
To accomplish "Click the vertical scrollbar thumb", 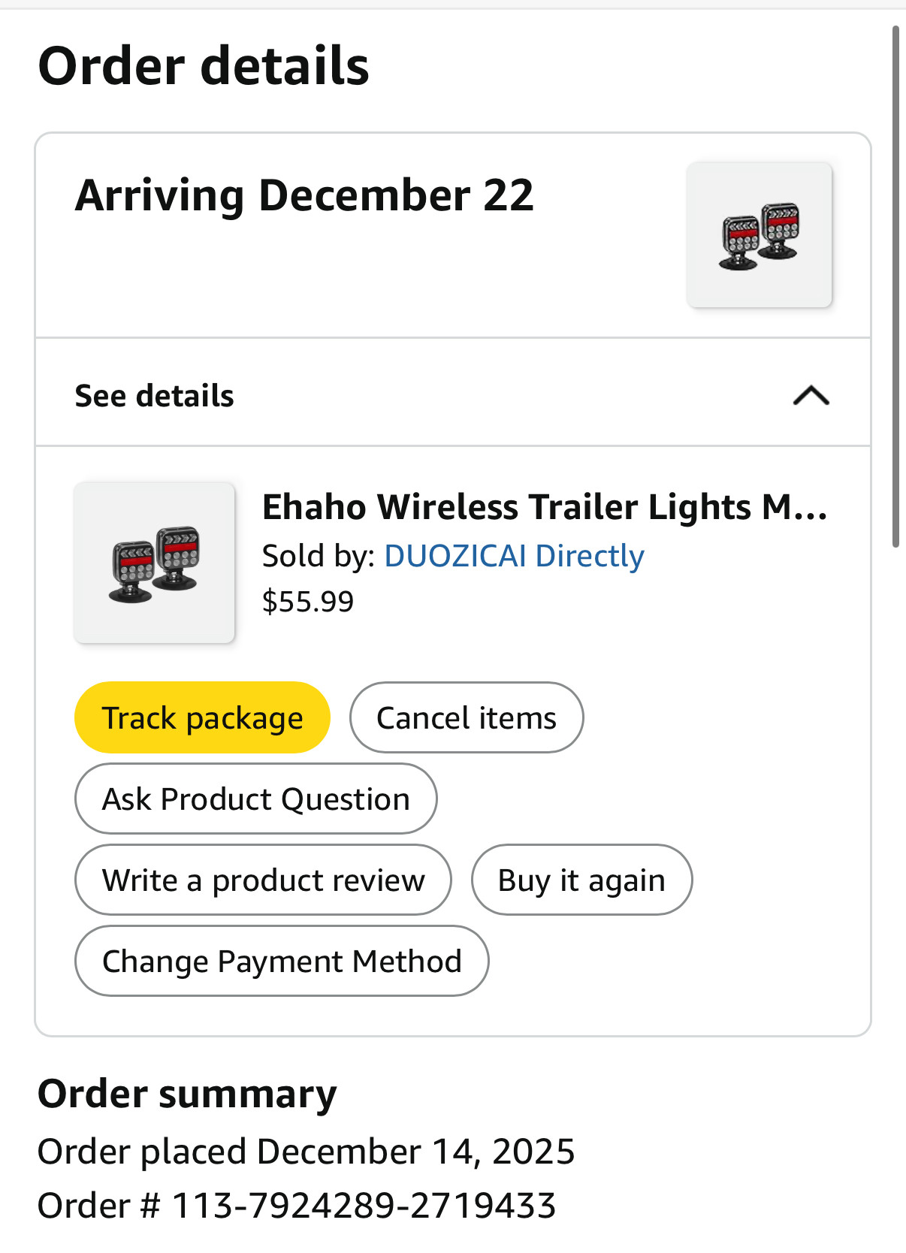I will [895, 285].
